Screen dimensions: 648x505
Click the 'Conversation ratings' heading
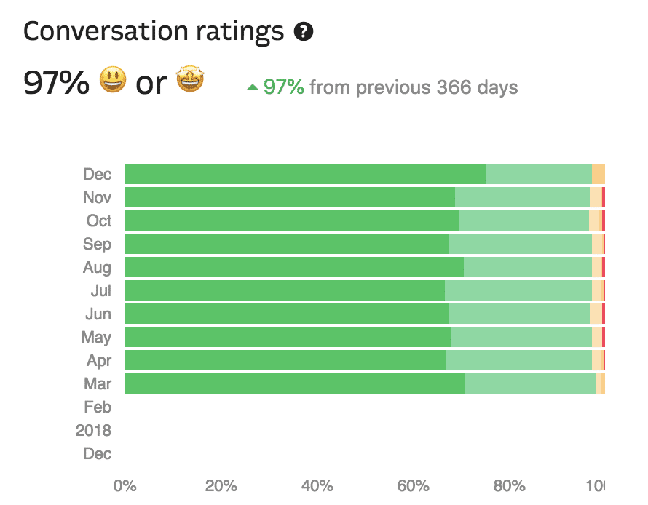click(154, 31)
